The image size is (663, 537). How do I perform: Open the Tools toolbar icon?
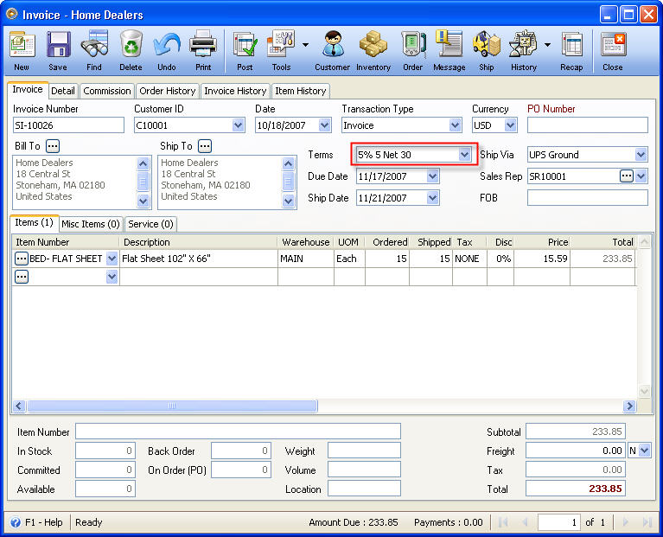pos(281,51)
